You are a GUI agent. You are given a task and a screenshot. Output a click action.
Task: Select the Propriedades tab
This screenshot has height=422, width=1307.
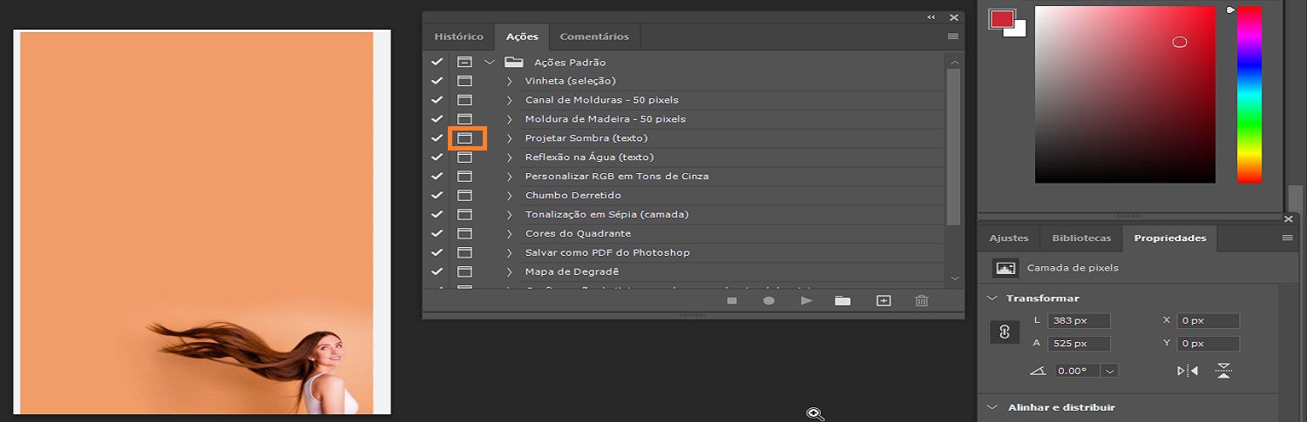click(1170, 238)
